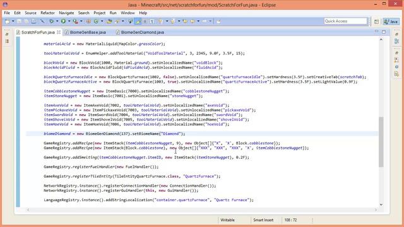Click the vertical scrollbar up arrow
The height and width of the screenshot is (227, 404).
coord(381,39)
